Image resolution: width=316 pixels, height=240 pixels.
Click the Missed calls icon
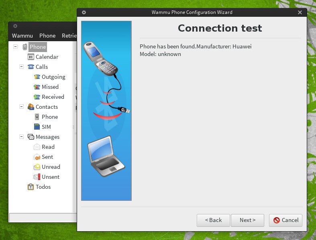click(x=37, y=87)
